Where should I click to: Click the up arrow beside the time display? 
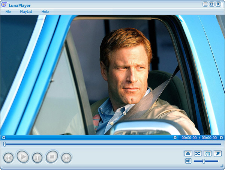point(175,138)
